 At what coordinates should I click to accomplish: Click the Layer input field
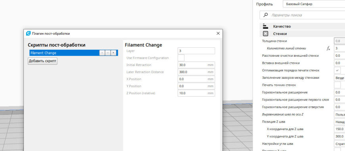pyautogui.click(x=196, y=51)
